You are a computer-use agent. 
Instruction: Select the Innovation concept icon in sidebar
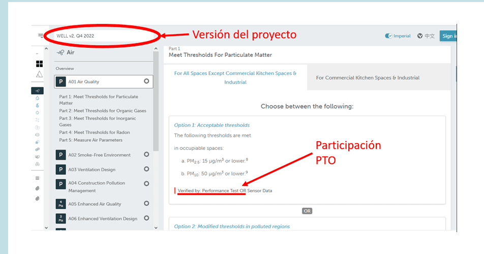[x=37, y=164]
